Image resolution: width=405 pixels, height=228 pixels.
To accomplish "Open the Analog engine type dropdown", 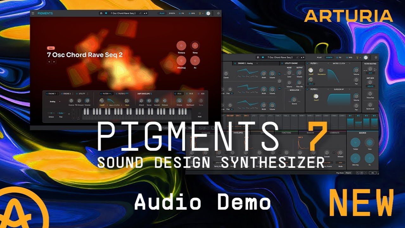I will [x=54, y=101].
